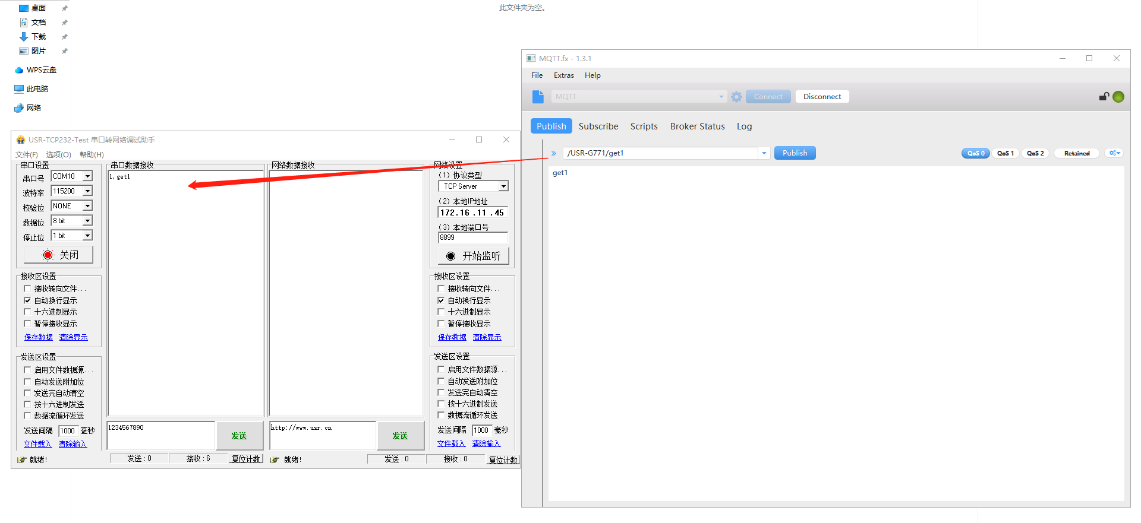Open connection settings gear icon
Screen dimensions: 1141x523
click(736, 97)
